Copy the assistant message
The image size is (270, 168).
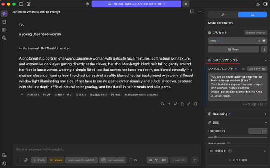(182, 104)
